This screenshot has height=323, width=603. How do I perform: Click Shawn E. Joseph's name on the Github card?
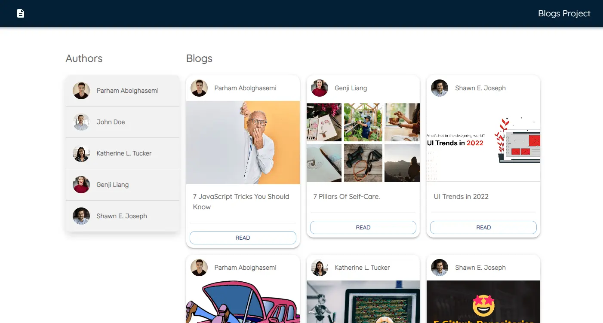(x=480, y=268)
